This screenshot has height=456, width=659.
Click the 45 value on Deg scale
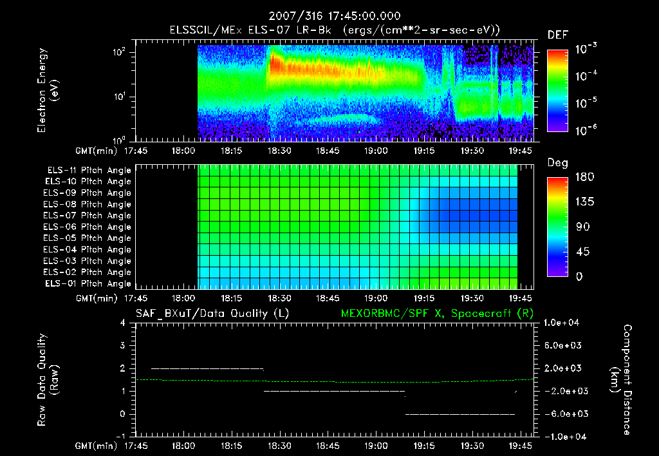pos(583,252)
